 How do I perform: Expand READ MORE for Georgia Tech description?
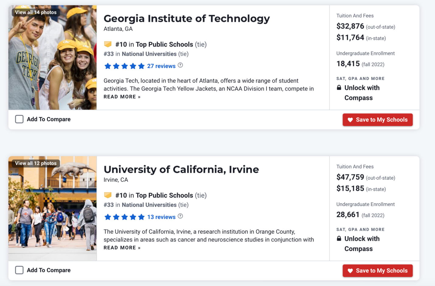[x=122, y=97]
